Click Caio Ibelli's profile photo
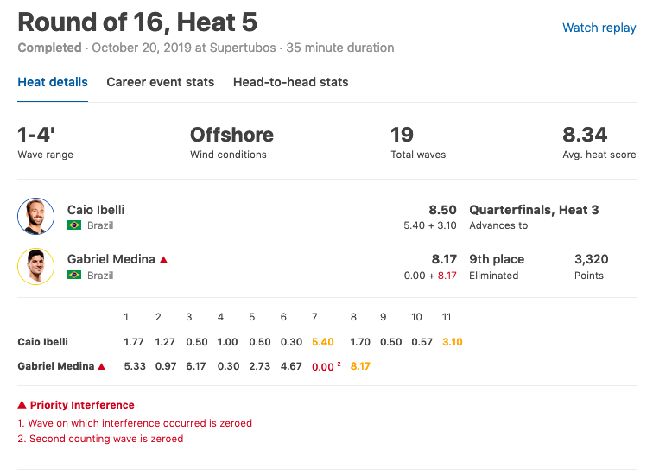The height and width of the screenshot is (475, 653). (35, 217)
